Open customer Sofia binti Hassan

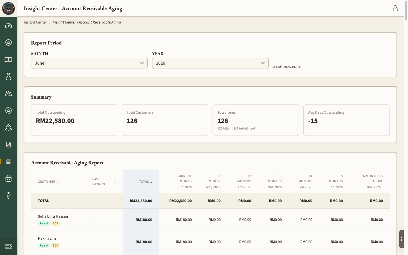click(53, 216)
